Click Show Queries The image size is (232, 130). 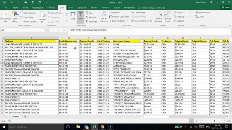pyautogui.click(x=28, y=13)
